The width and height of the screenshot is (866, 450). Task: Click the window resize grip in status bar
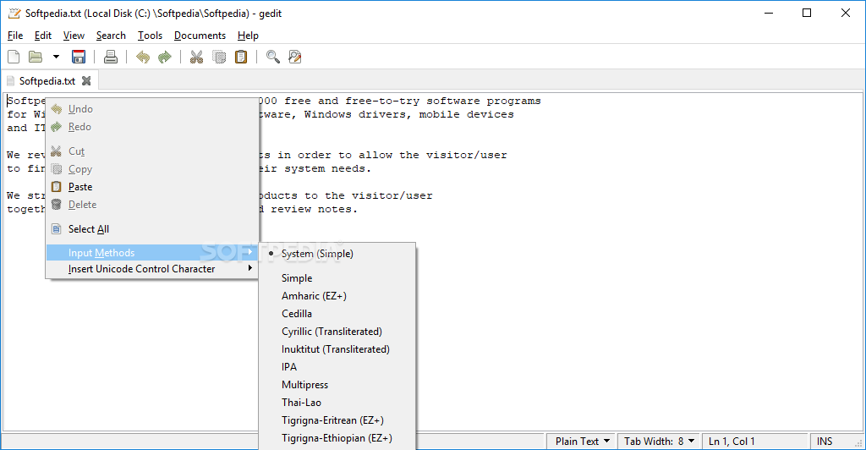click(859, 443)
